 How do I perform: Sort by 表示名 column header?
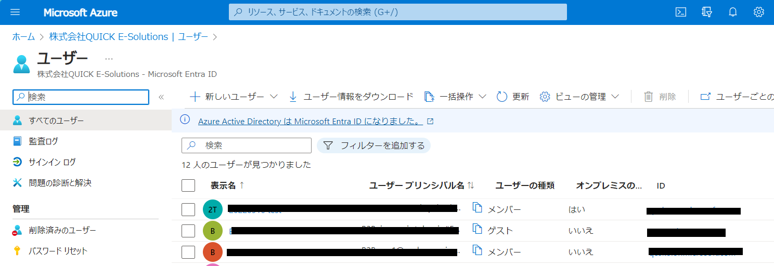[227, 185]
